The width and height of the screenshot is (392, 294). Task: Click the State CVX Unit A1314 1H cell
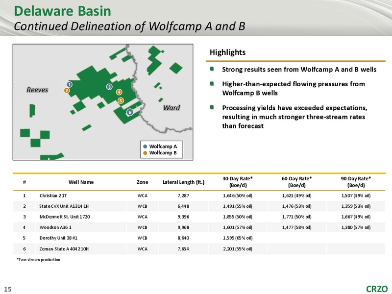coord(64,206)
